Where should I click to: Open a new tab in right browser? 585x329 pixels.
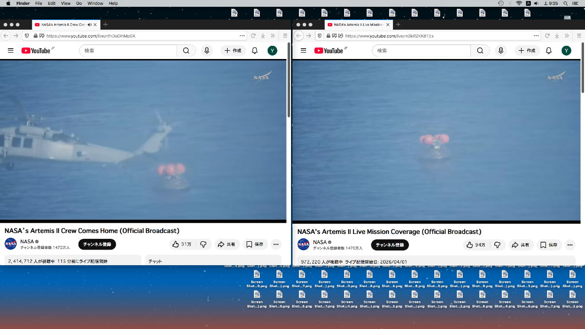(398, 24)
